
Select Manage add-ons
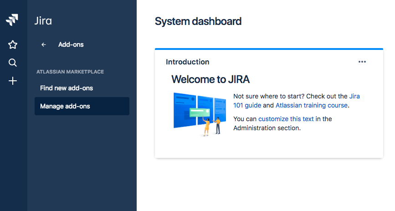click(82, 106)
